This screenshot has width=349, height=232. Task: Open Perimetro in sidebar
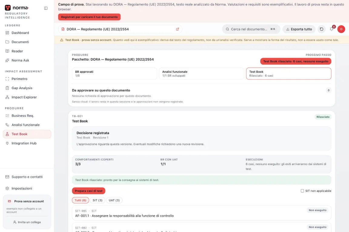[27, 79]
